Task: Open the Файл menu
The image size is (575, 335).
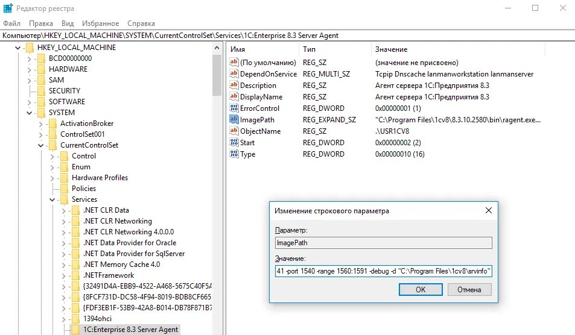Action: click(11, 23)
